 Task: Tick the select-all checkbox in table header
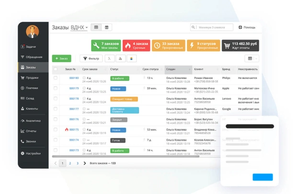(x=56, y=69)
